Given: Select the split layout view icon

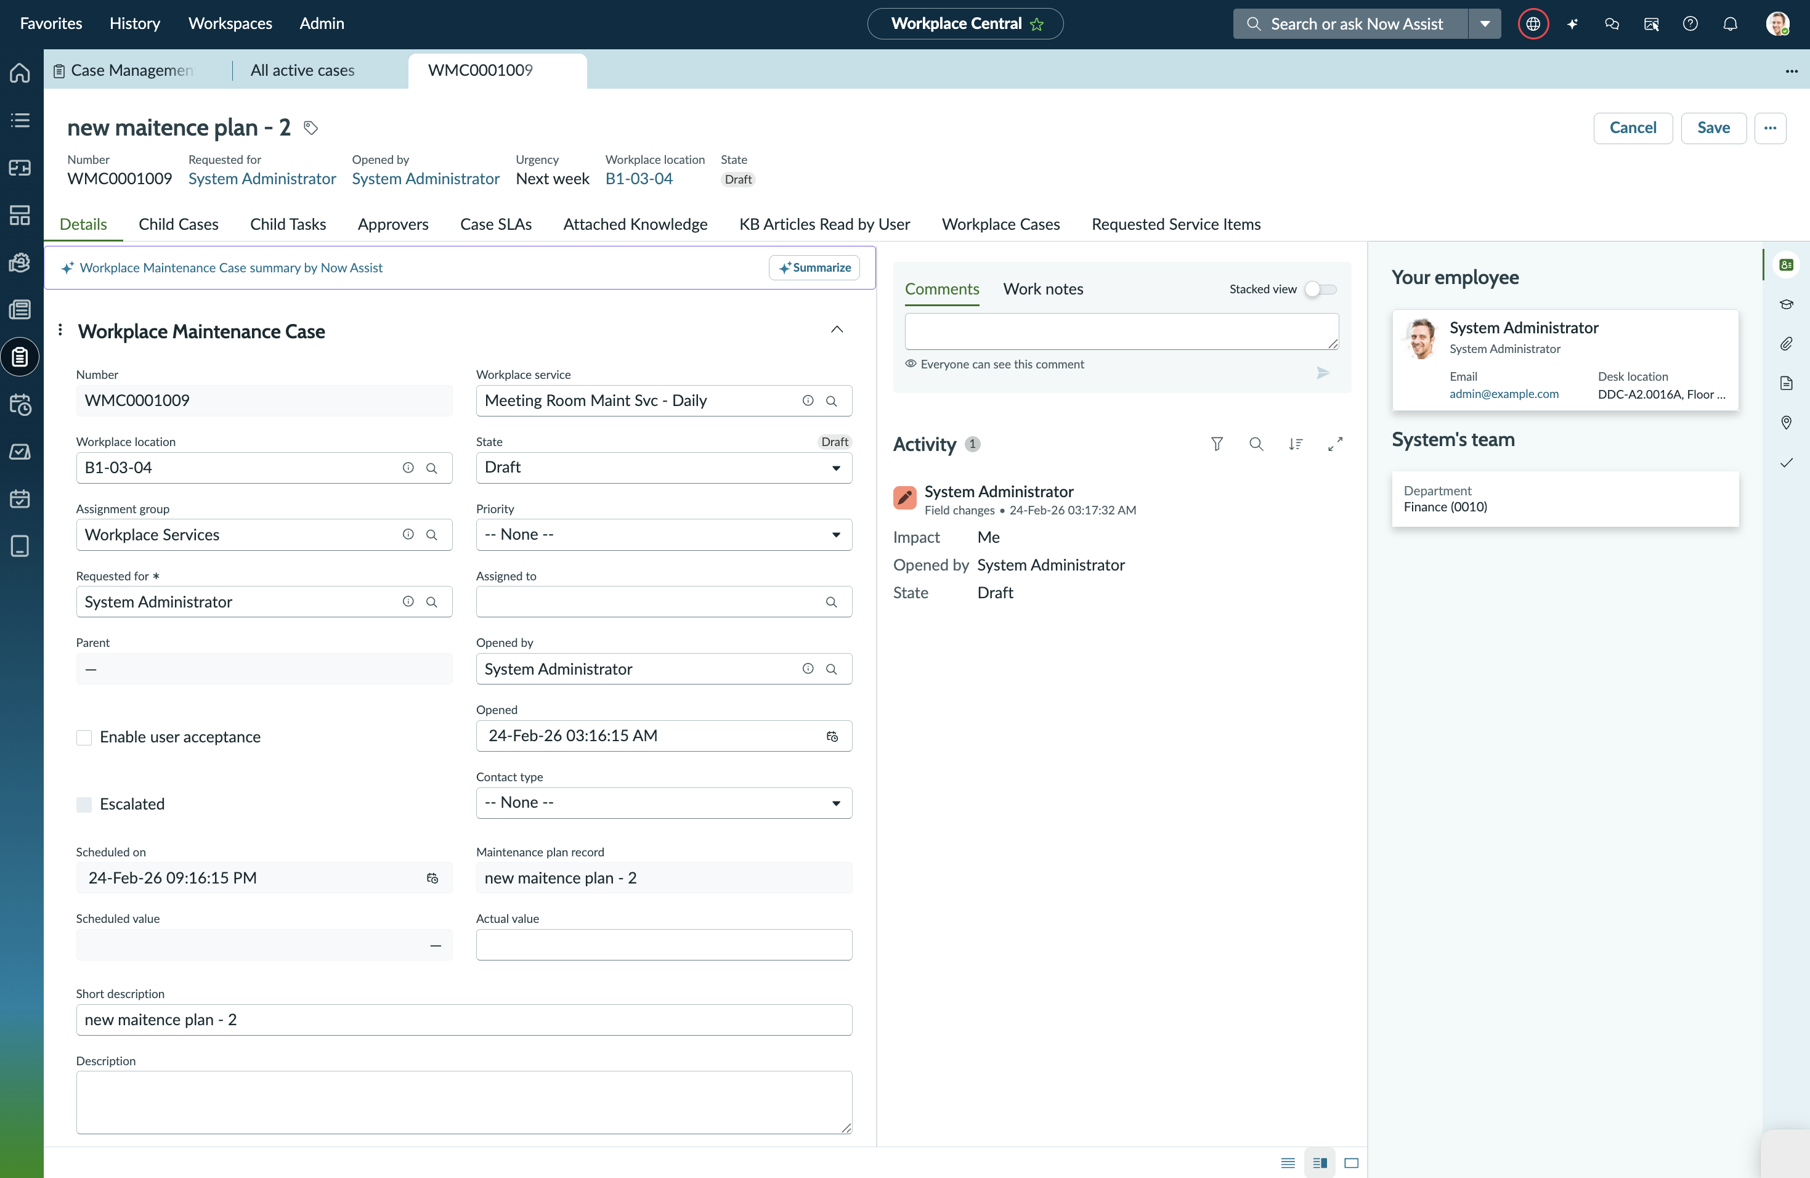Looking at the screenshot, I should tap(1320, 1163).
